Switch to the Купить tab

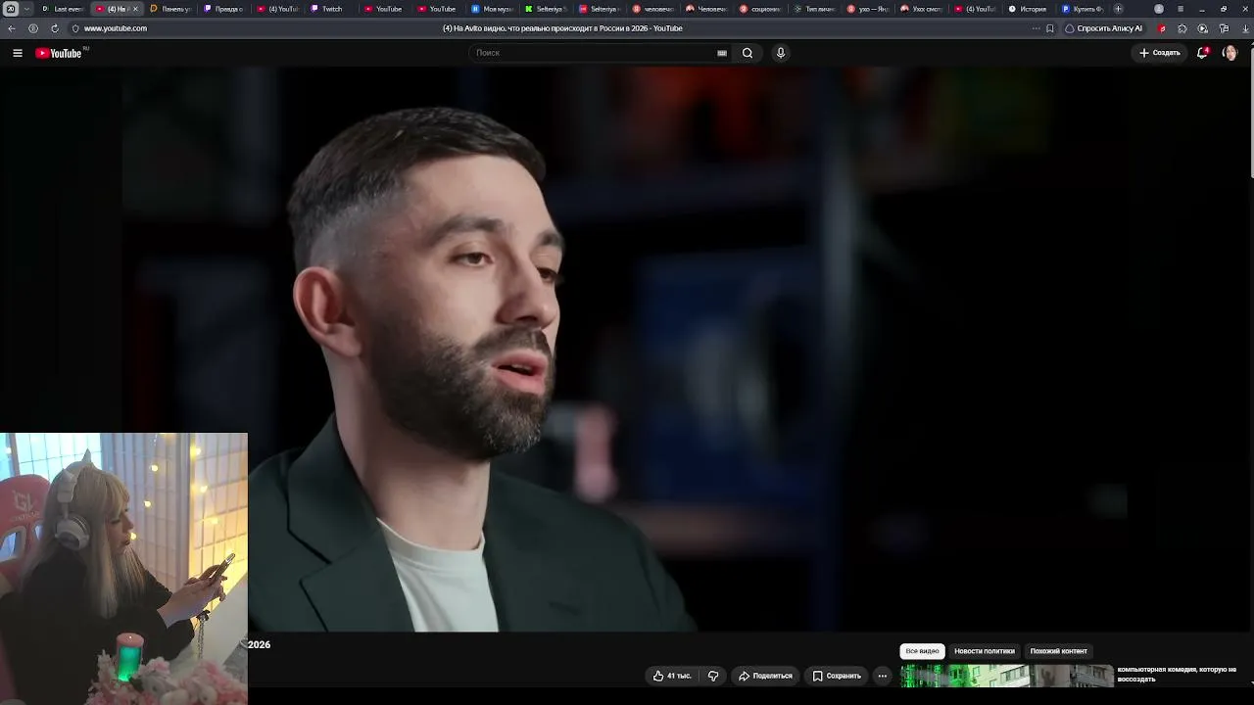pos(1082,9)
